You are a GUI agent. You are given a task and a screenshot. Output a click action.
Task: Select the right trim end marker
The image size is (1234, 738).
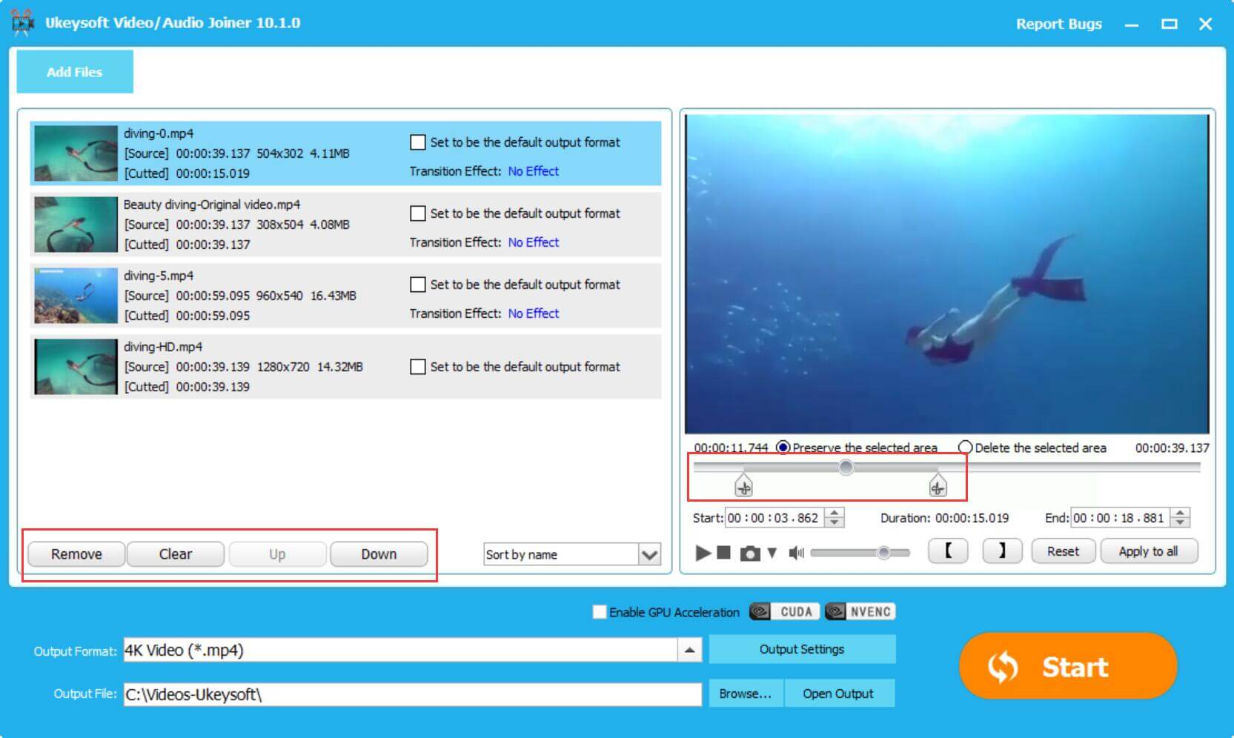pyautogui.click(x=938, y=486)
